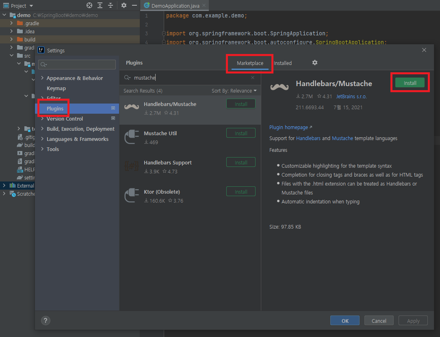Select the DemoApplication.java editor tab
This screenshot has height=337, width=440.
pyautogui.click(x=176, y=6)
